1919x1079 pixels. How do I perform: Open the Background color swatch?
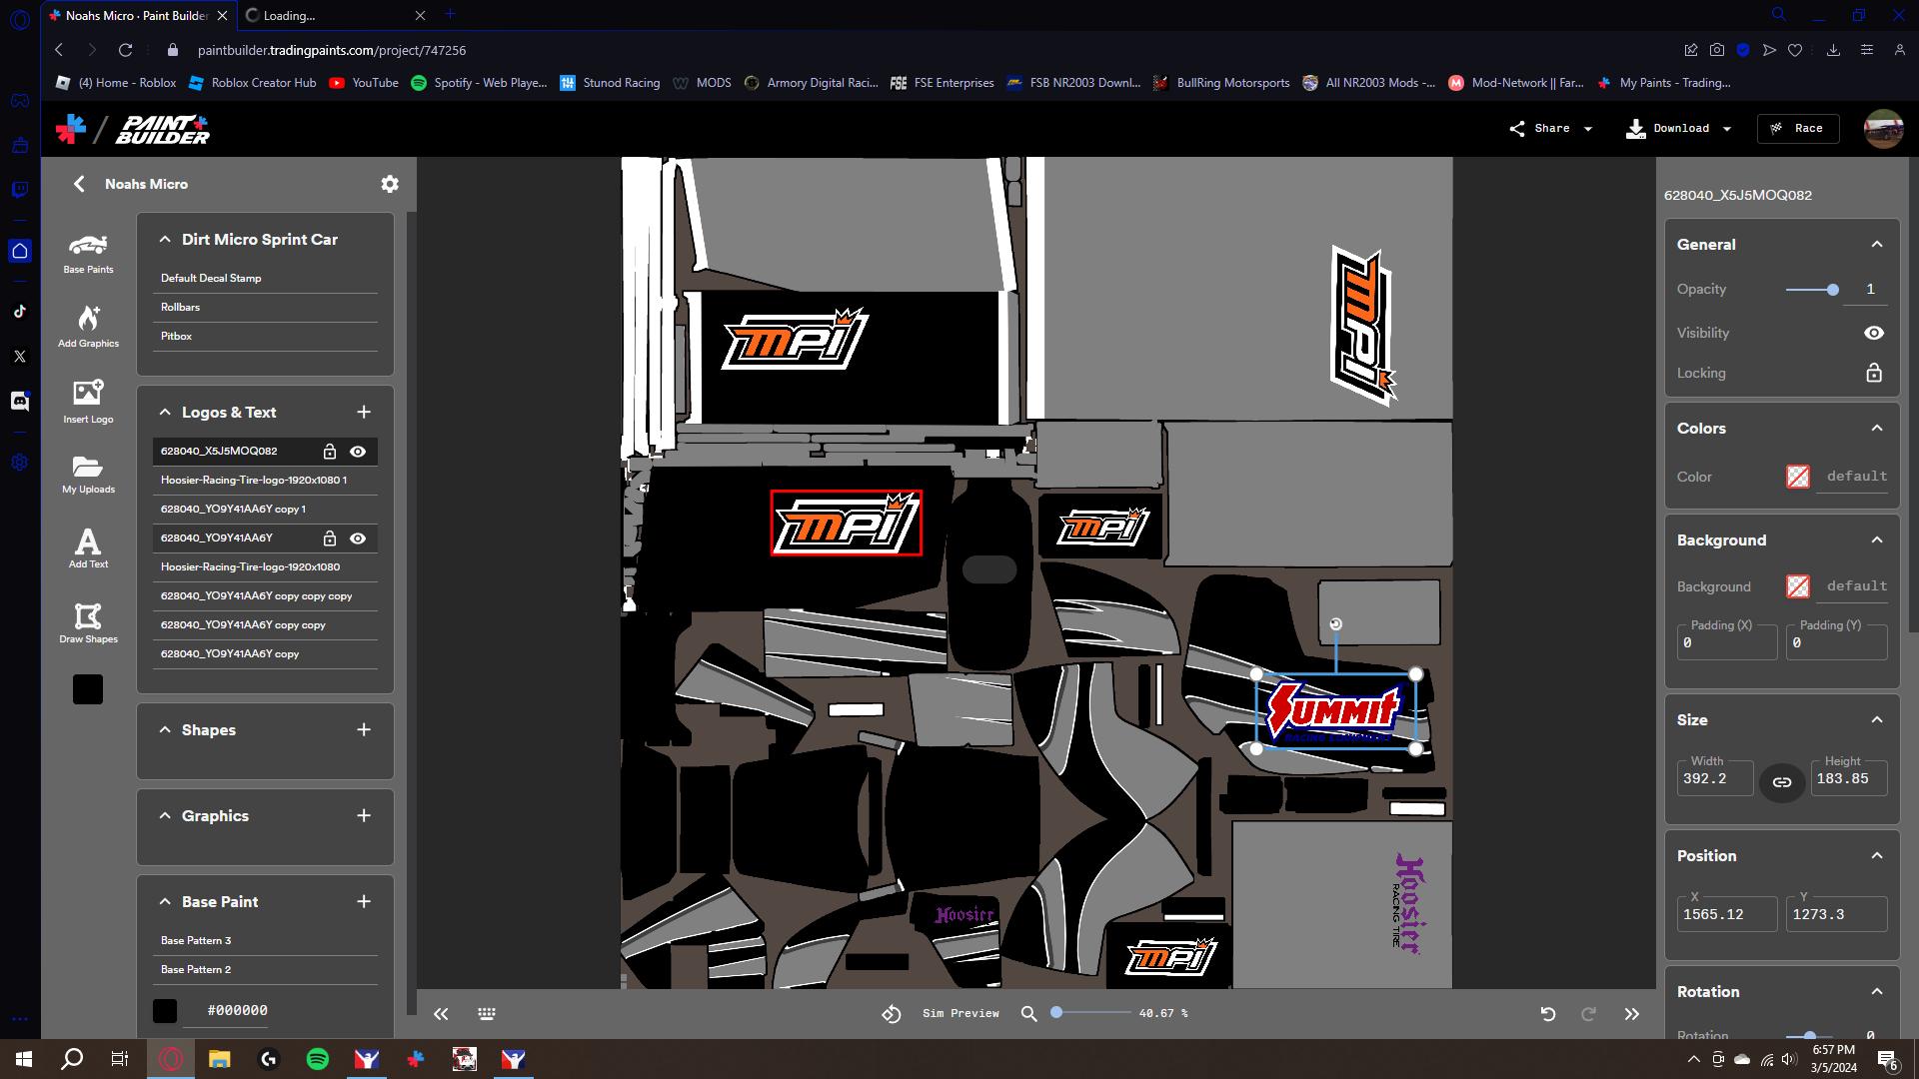[1798, 586]
